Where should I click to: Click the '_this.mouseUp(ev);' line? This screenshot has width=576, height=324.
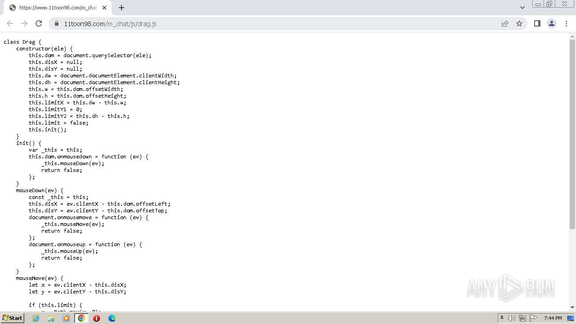pos(70,251)
